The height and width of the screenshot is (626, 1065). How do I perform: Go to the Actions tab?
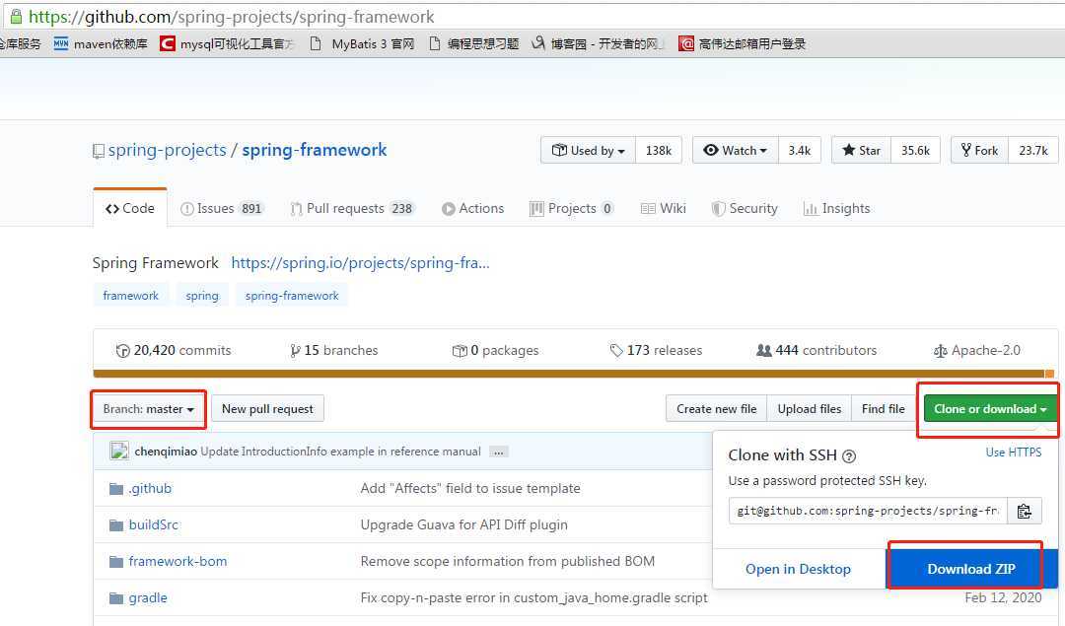click(472, 208)
